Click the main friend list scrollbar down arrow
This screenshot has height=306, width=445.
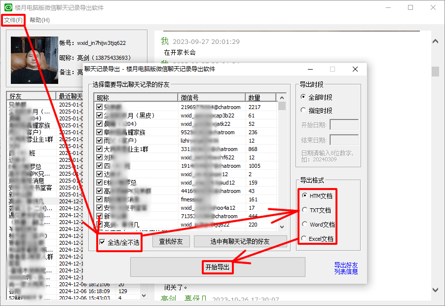[x=144, y=296]
